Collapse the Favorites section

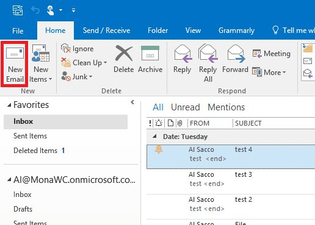[x=9, y=105]
